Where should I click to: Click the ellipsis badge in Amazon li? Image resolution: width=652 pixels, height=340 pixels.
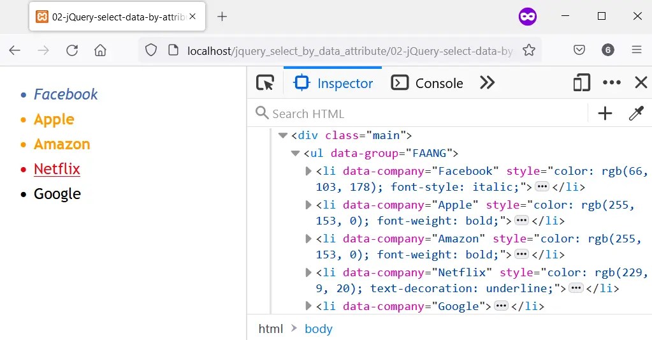(x=521, y=255)
